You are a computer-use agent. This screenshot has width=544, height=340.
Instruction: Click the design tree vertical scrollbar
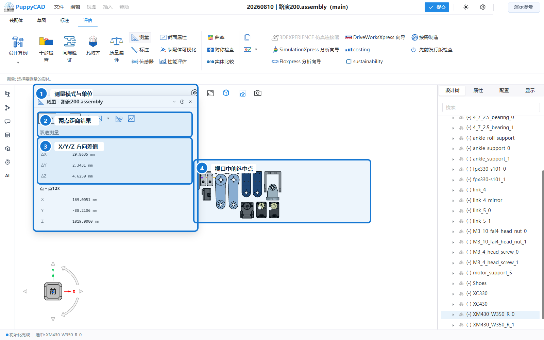[x=543, y=244]
